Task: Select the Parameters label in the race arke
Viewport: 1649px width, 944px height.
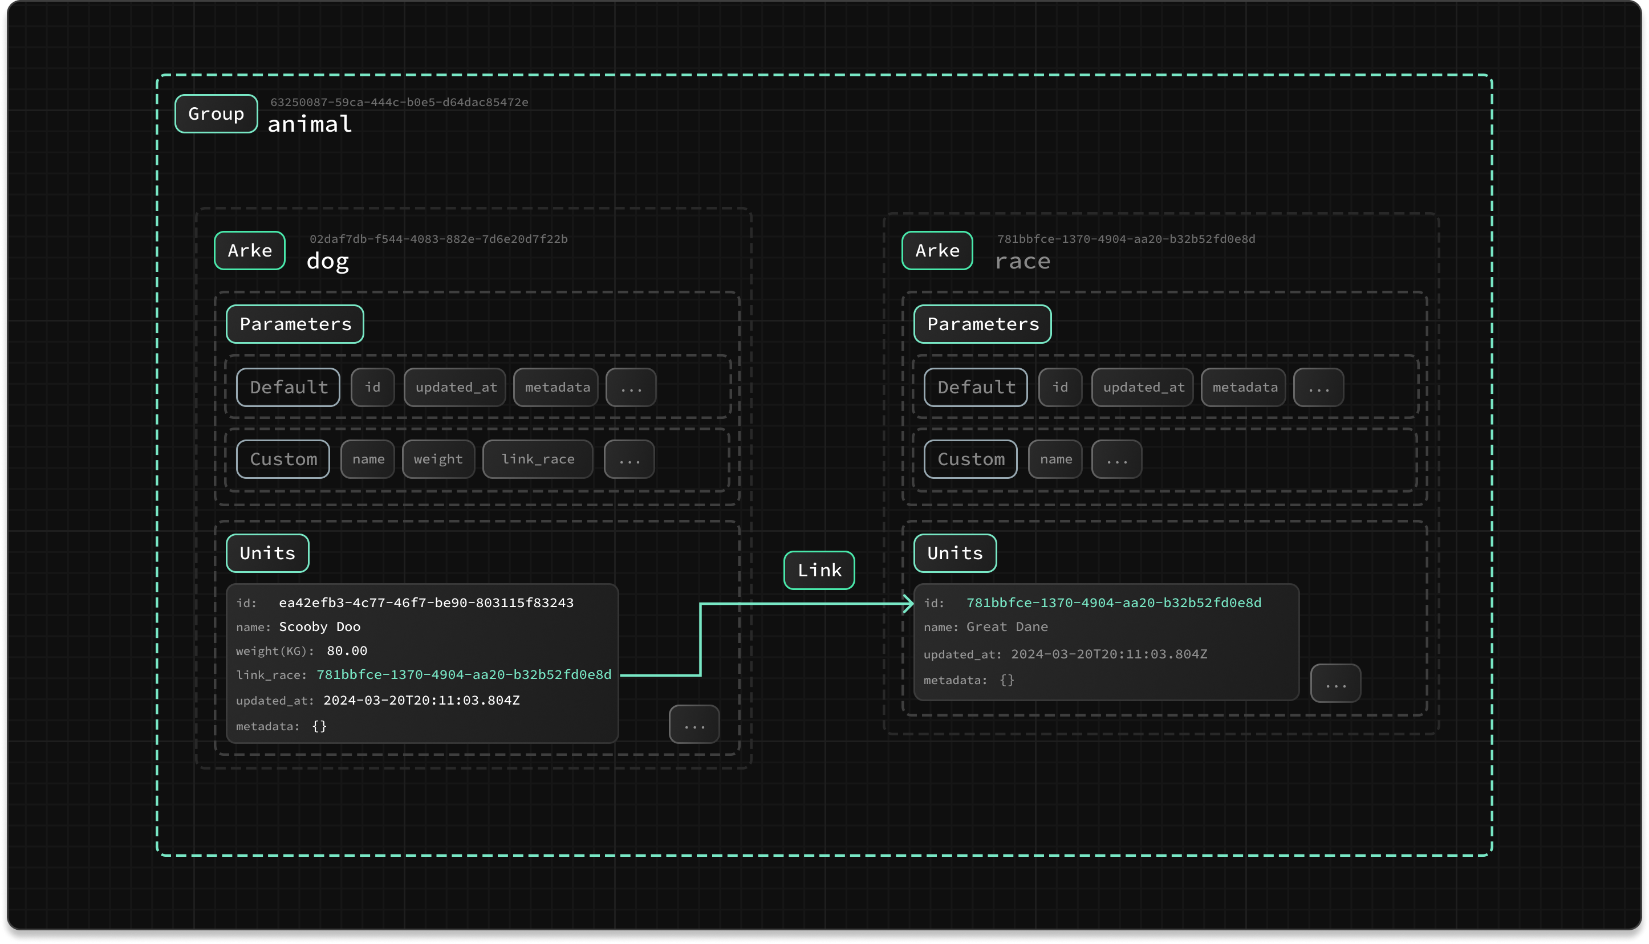Action: [x=982, y=324]
